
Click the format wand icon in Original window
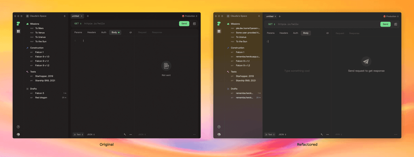[125, 134]
